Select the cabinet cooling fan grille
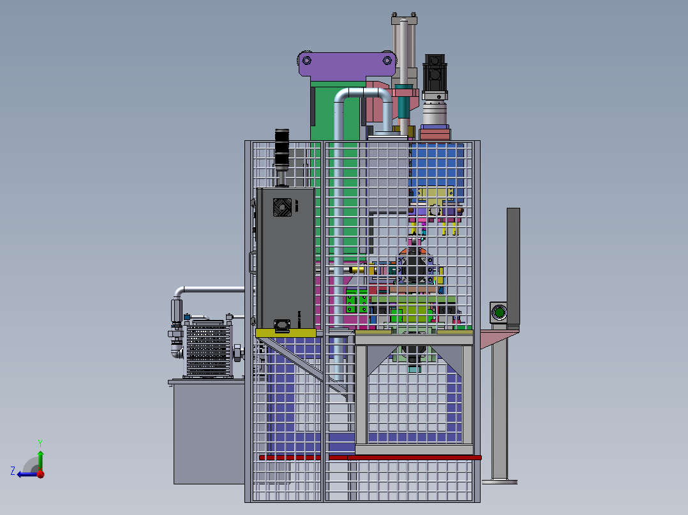Viewport: 688px width, 515px height. [282, 207]
